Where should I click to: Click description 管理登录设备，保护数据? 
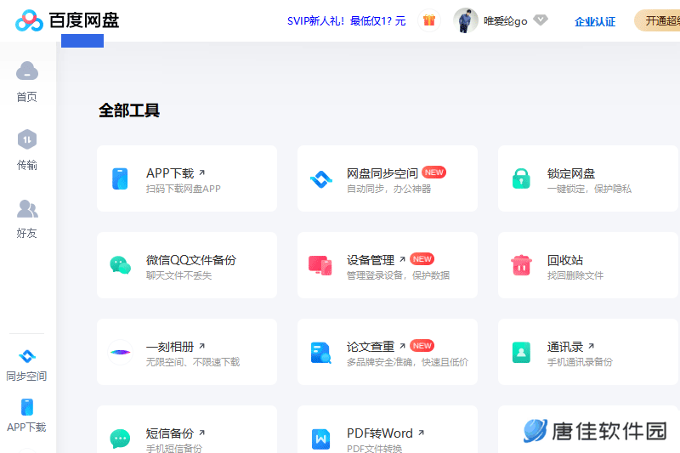398,275
